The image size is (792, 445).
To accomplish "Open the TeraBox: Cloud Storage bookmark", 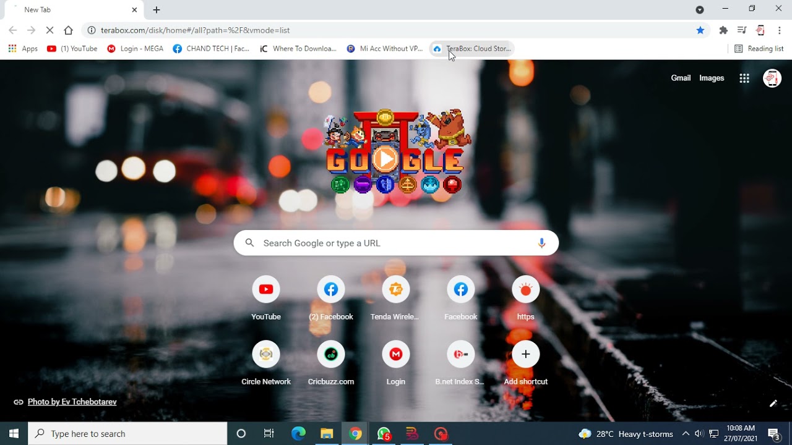I will point(472,49).
